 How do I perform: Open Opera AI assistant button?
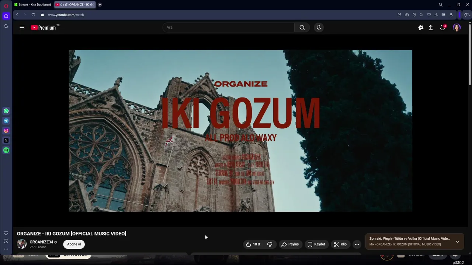pos(467,15)
